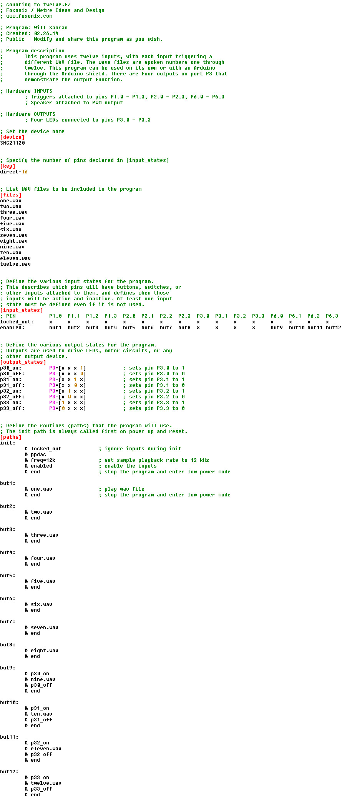Viewport: 342px width, 799px height.
Task: Click the enabled: row label in input states
Action: [12, 328]
